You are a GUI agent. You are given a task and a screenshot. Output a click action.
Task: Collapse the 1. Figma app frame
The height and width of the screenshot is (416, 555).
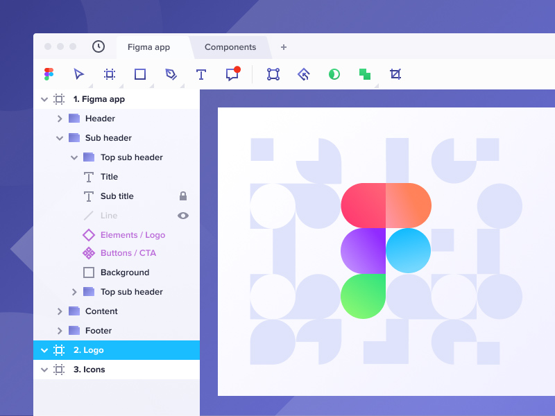pyautogui.click(x=44, y=99)
